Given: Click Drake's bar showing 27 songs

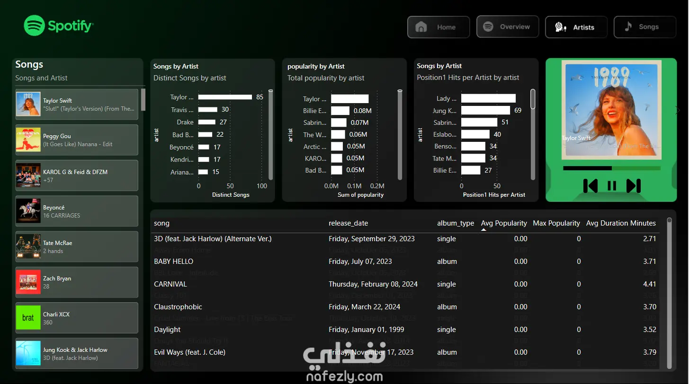Looking at the screenshot, I should (x=207, y=122).
